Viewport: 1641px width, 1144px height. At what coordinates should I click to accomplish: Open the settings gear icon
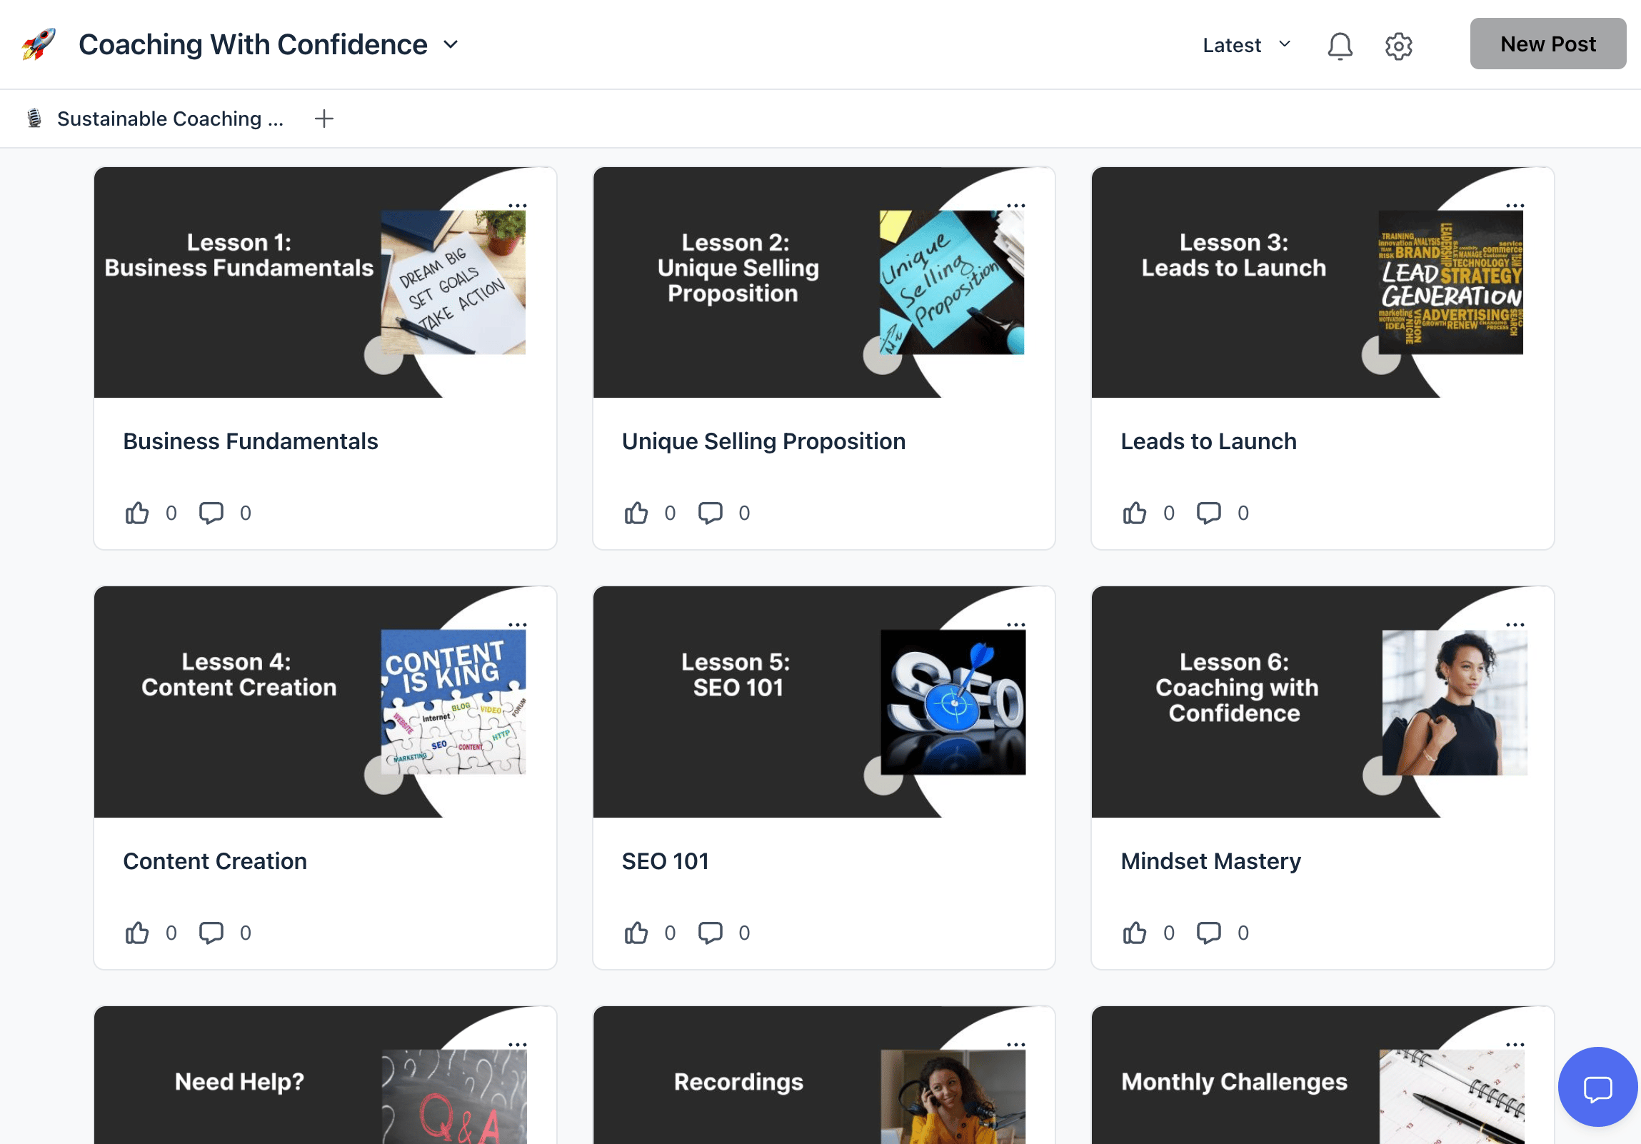1398,46
